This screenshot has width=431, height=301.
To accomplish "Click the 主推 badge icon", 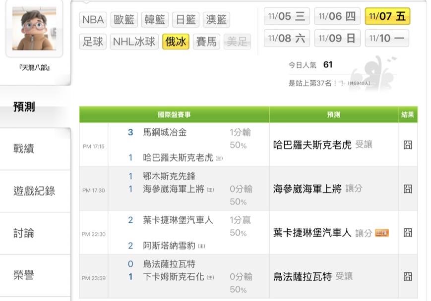I will [382, 233].
